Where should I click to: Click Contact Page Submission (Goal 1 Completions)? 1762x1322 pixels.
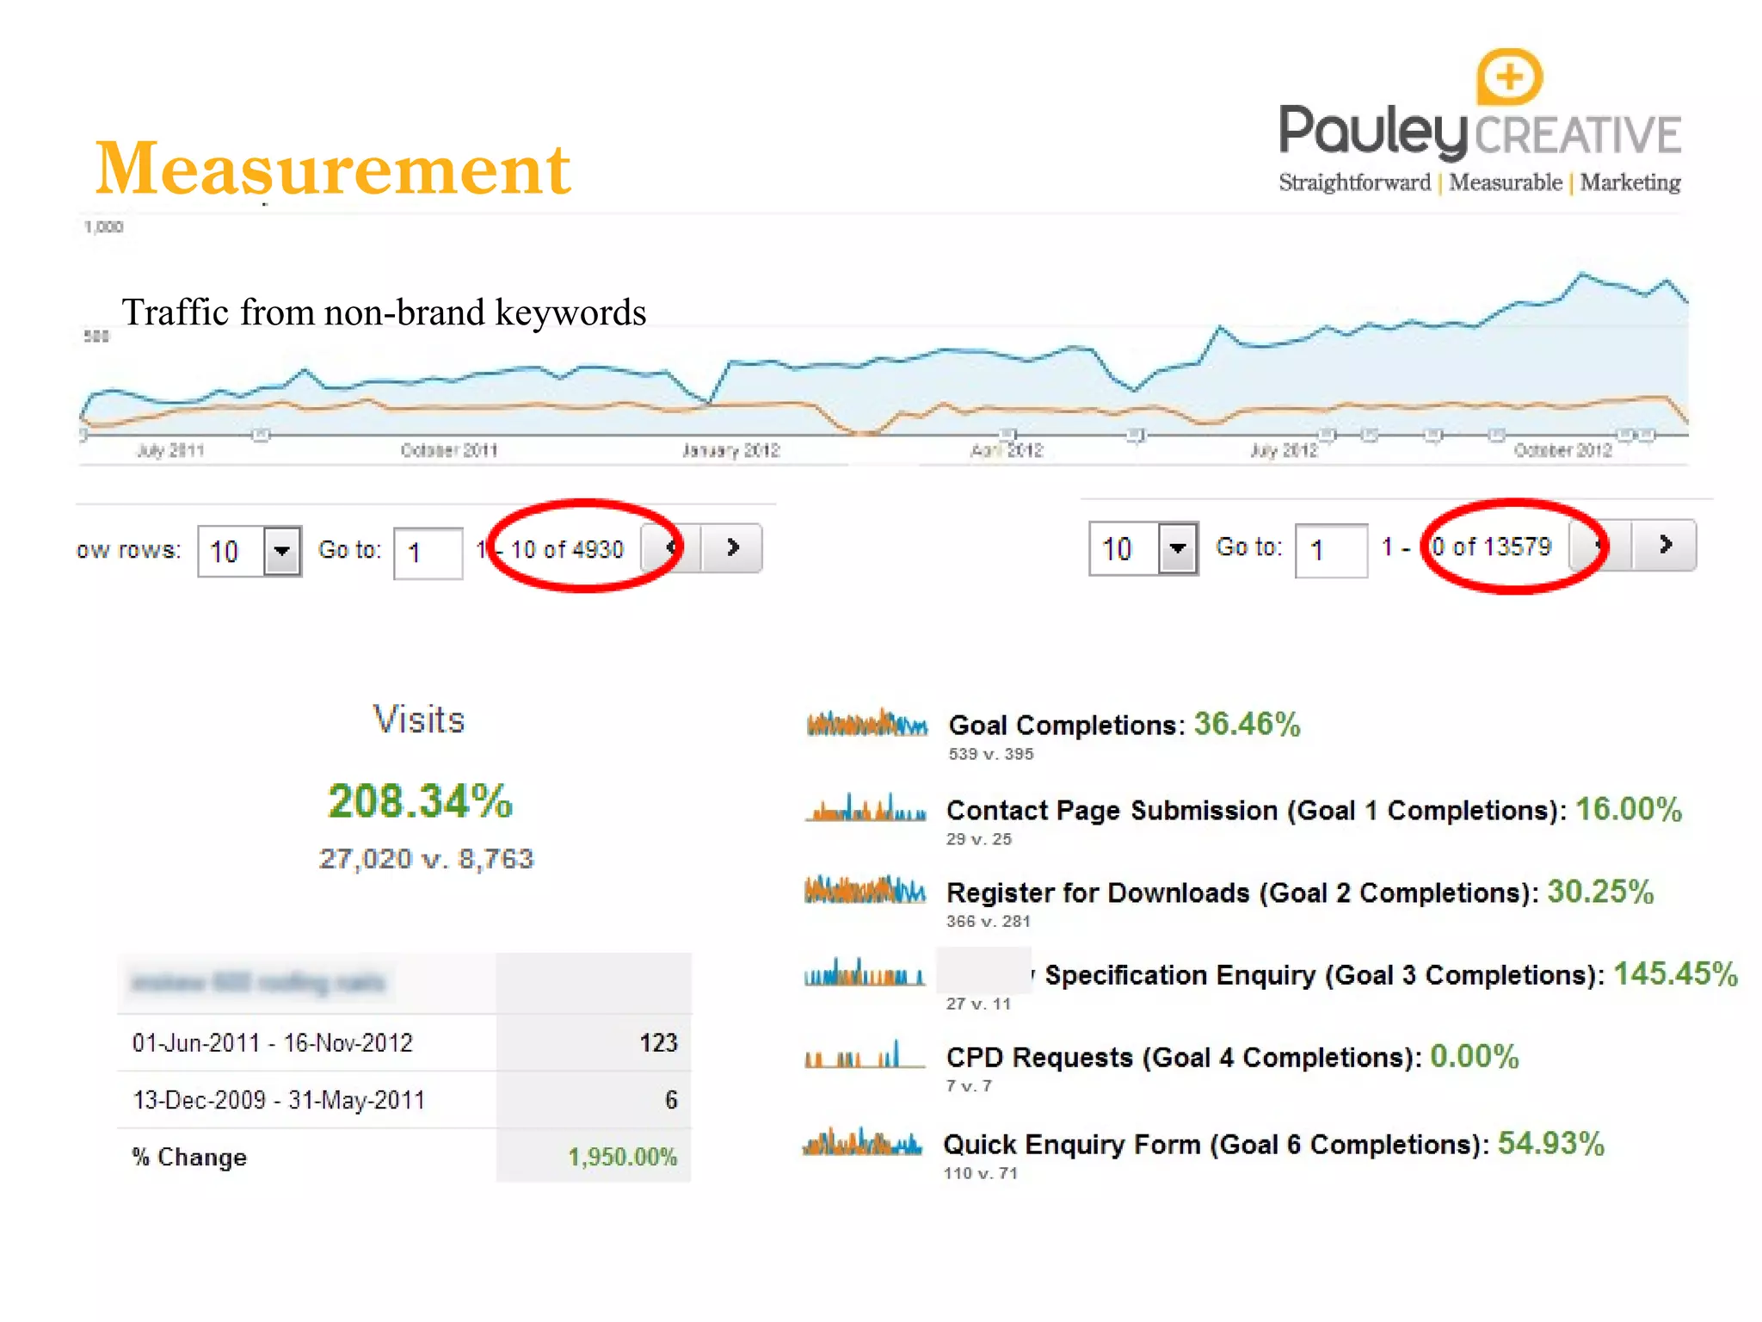coord(1255,810)
